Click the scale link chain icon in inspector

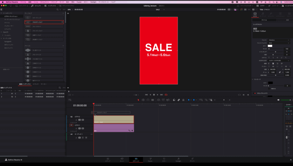(x=280, y=72)
